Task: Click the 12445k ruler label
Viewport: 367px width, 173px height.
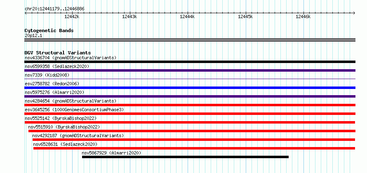Action: point(245,16)
